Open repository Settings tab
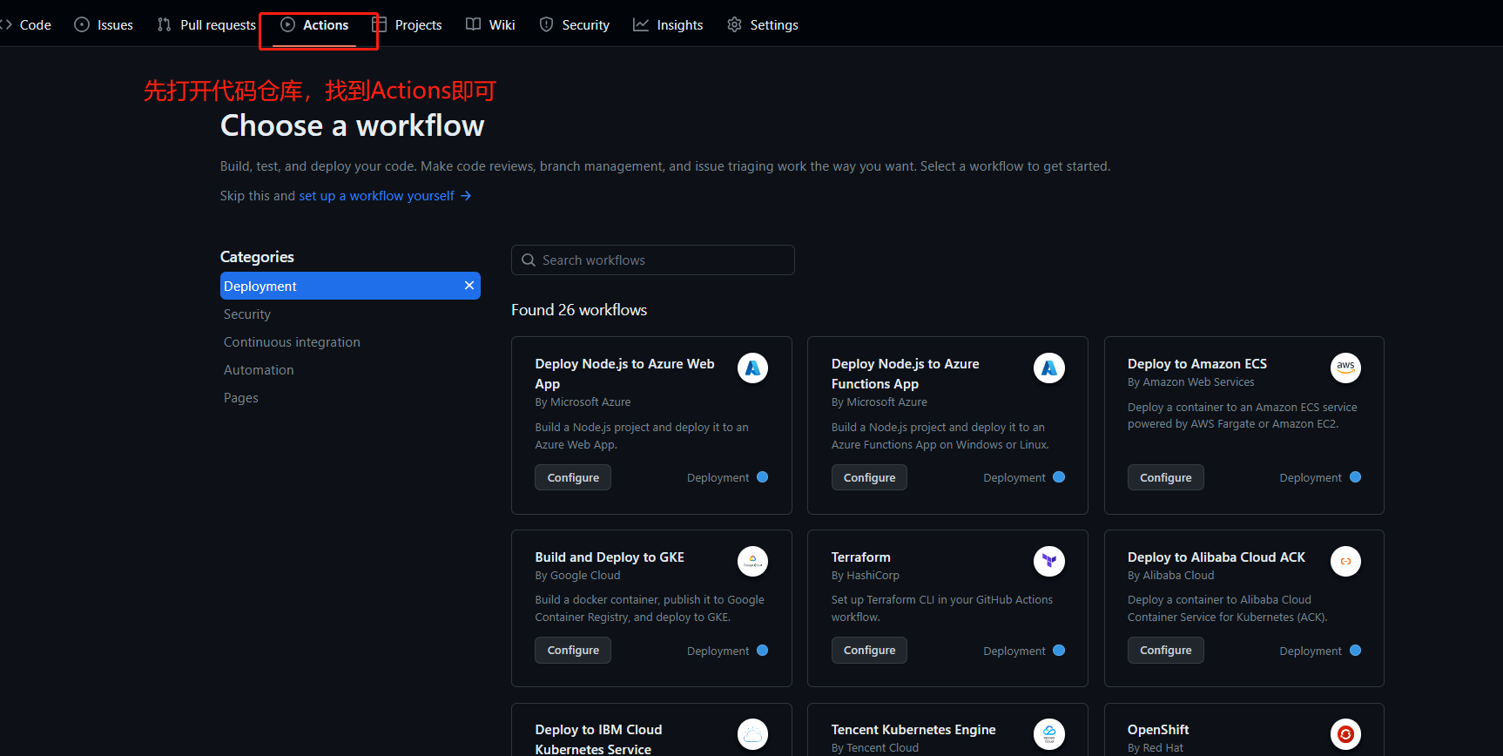1503x756 pixels. click(763, 25)
